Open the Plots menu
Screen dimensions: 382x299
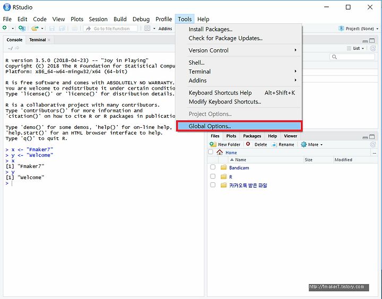77,19
